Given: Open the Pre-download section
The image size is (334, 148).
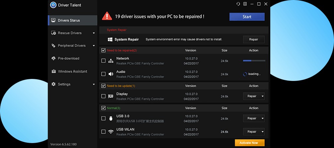Looking at the screenshot, I should coord(68,58).
